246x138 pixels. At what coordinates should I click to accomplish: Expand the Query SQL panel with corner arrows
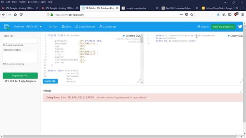pyautogui.click(x=241, y=81)
